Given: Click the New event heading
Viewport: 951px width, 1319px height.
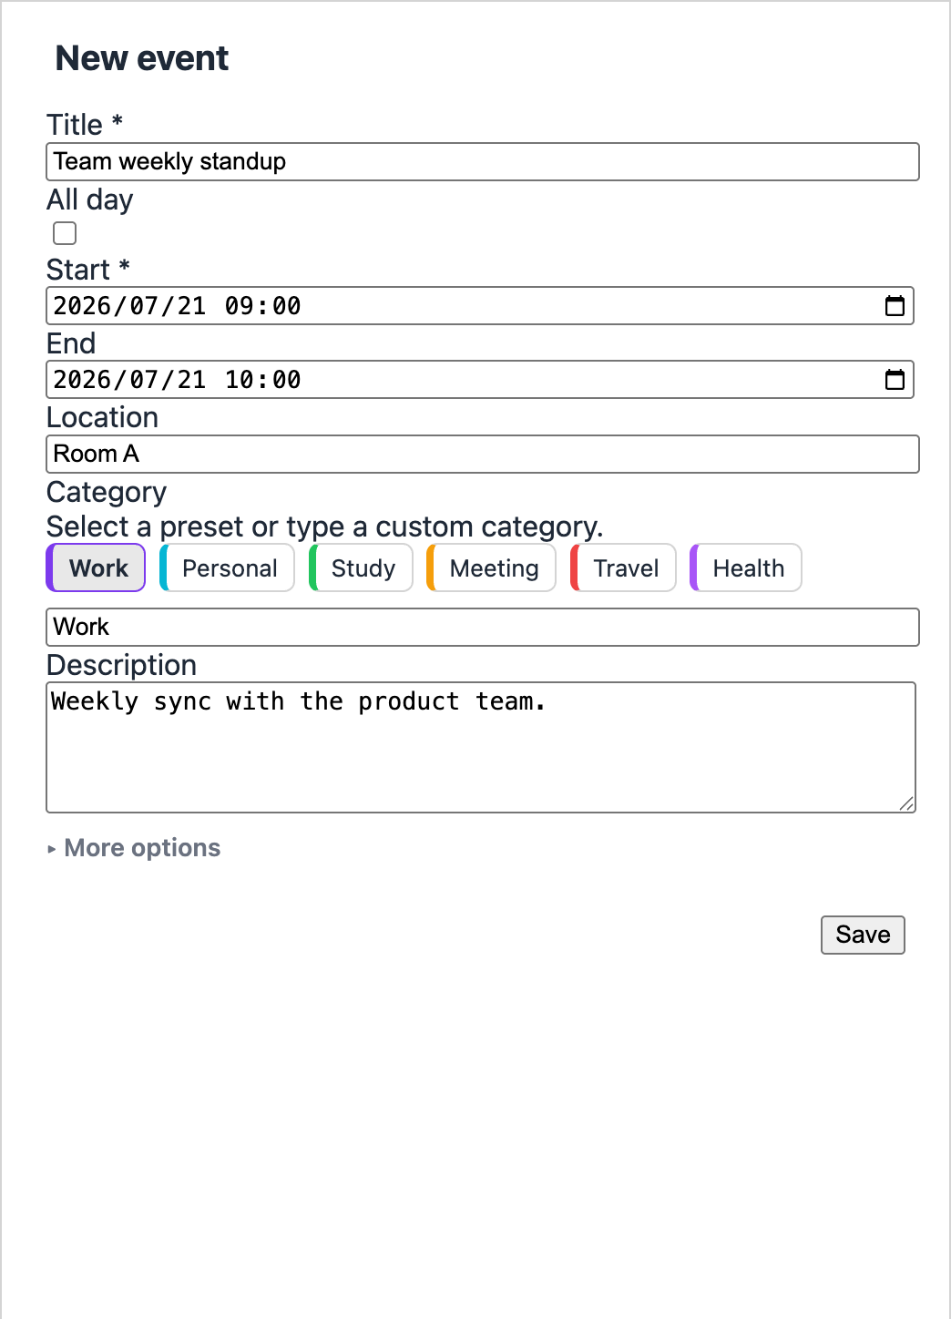Looking at the screenshot, I should tap(142, 58).
